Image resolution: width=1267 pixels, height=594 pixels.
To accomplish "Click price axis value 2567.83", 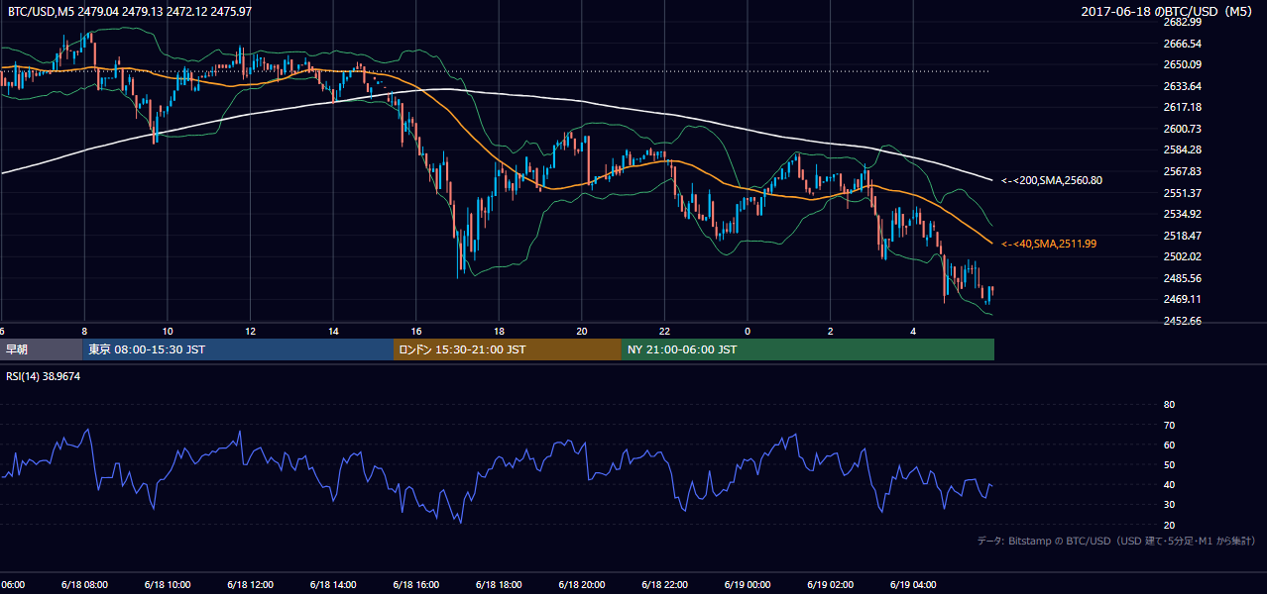I will 1183,171.
